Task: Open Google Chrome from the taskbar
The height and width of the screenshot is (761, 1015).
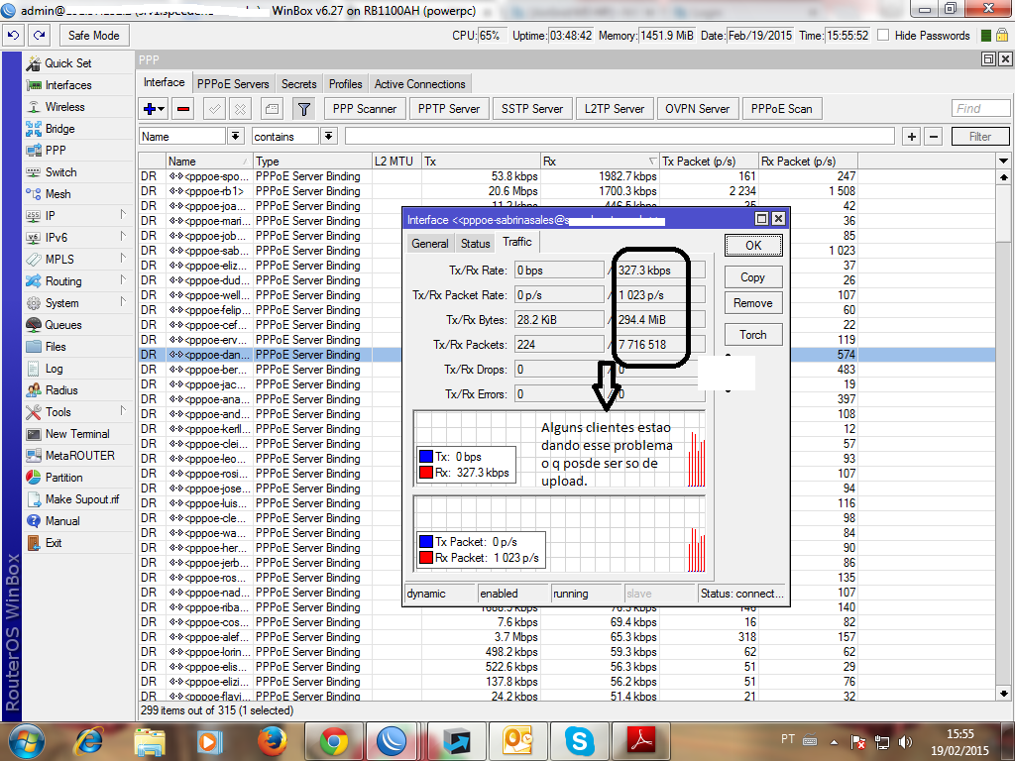Action: pos(334,741)
